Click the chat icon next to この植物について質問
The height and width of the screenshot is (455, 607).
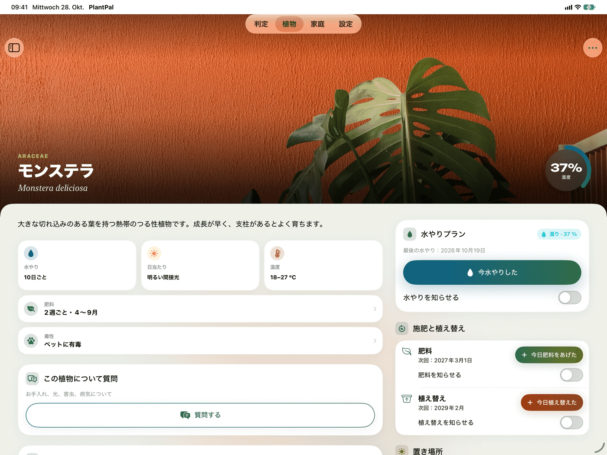[x=33, y=379]
